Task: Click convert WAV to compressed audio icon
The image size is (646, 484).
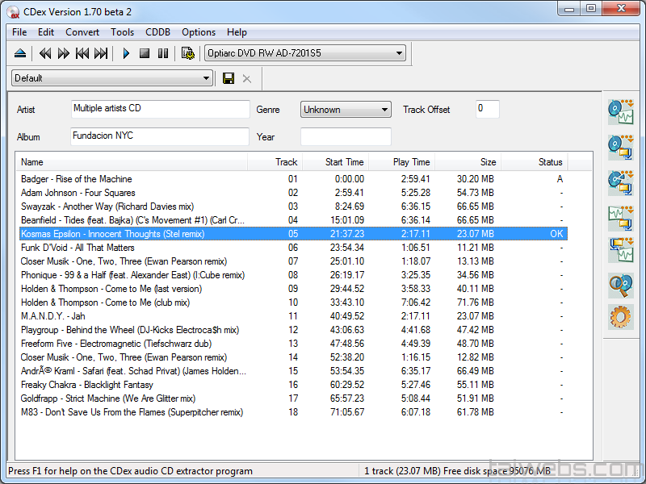Action: (620, 218)
